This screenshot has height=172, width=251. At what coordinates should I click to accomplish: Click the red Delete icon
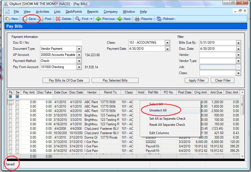coord(58,19)
